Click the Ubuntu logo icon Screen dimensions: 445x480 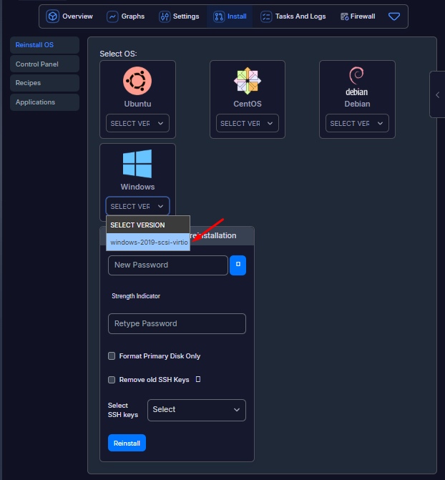137,80
